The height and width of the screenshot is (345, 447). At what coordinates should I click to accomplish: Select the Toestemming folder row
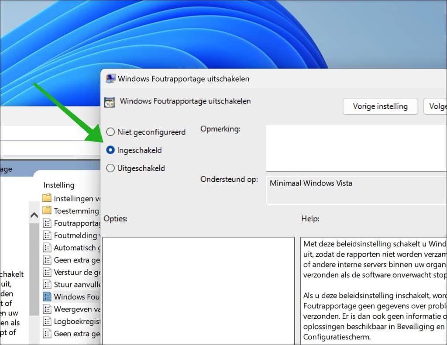tap(71, 210)
